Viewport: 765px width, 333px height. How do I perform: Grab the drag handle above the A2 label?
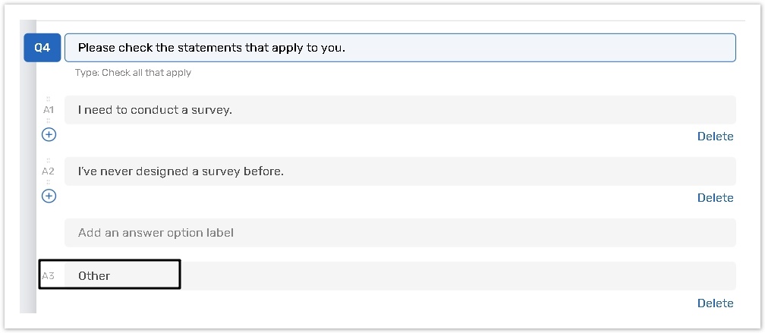pyautogui.click(x=49, y=160)
